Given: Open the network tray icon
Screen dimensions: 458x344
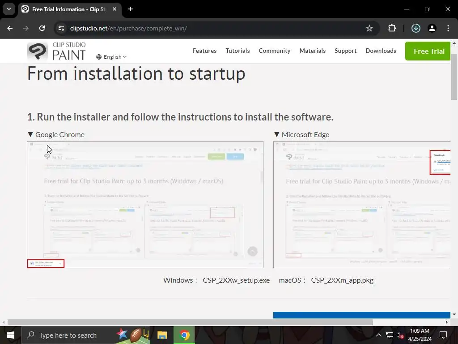Looking at the screenshot, I should click(390, 335).
